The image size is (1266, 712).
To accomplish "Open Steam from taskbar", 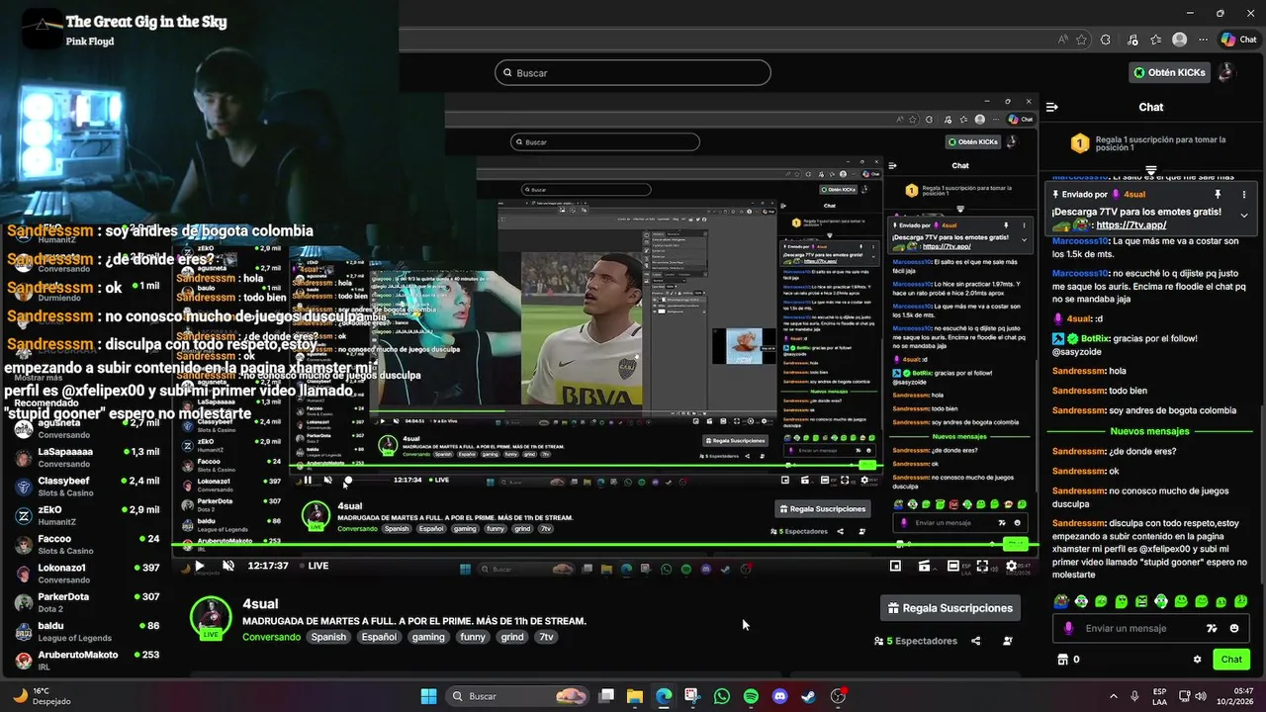I will pyautogui.click(x=809, y=696).
